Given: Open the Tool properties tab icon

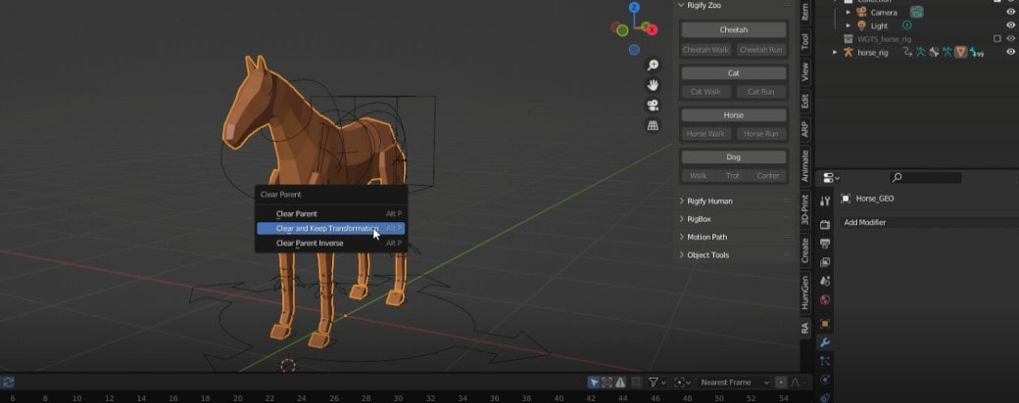Looking at the screenshot, I should (825, 201).
